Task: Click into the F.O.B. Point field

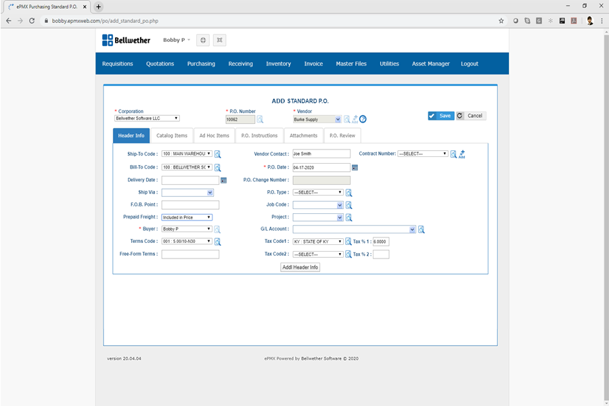Action: (x=190, y=205)
